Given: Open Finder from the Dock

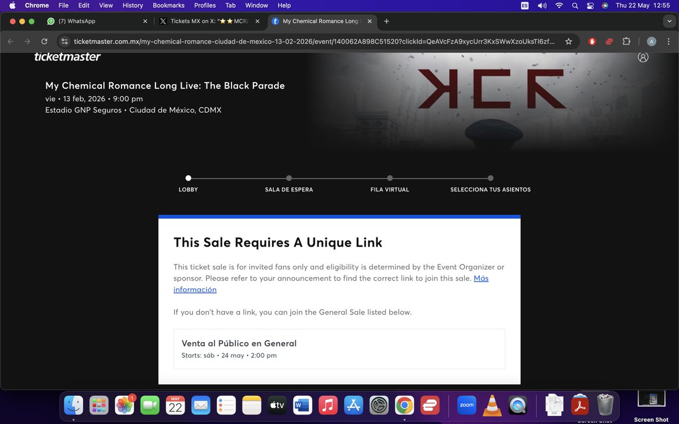Looking at the screenshot, I should (x=74, y=405).
